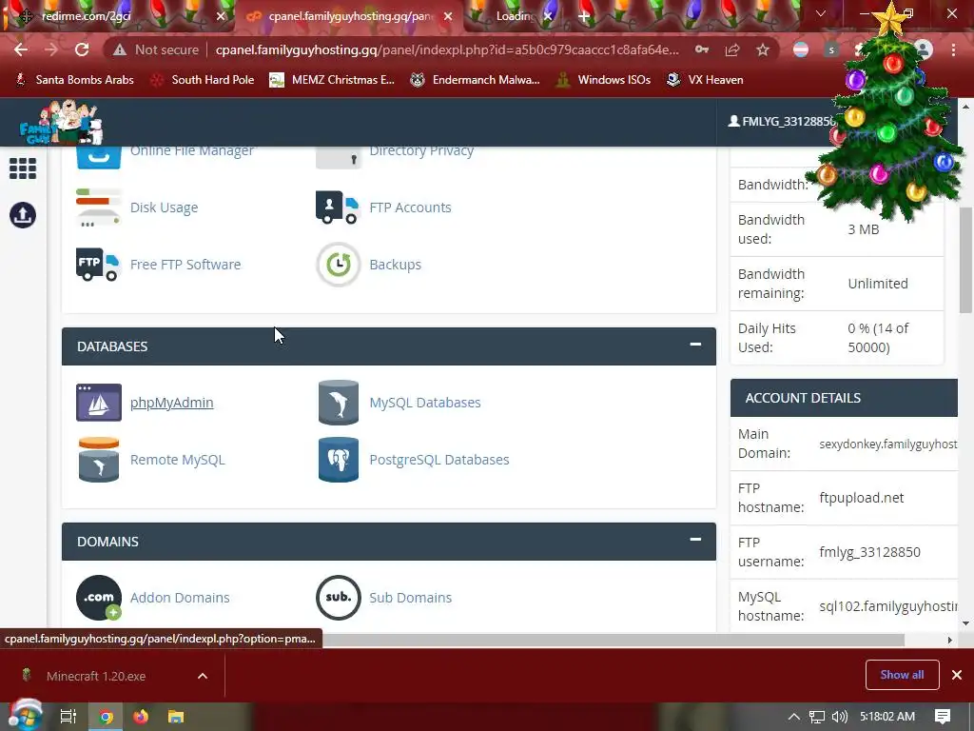Open the Windows ISOs bookmark
Viewport: 974px width, 731px height.
click(603, 80)
